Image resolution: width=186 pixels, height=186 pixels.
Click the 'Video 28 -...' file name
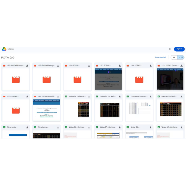pos(135,127)
